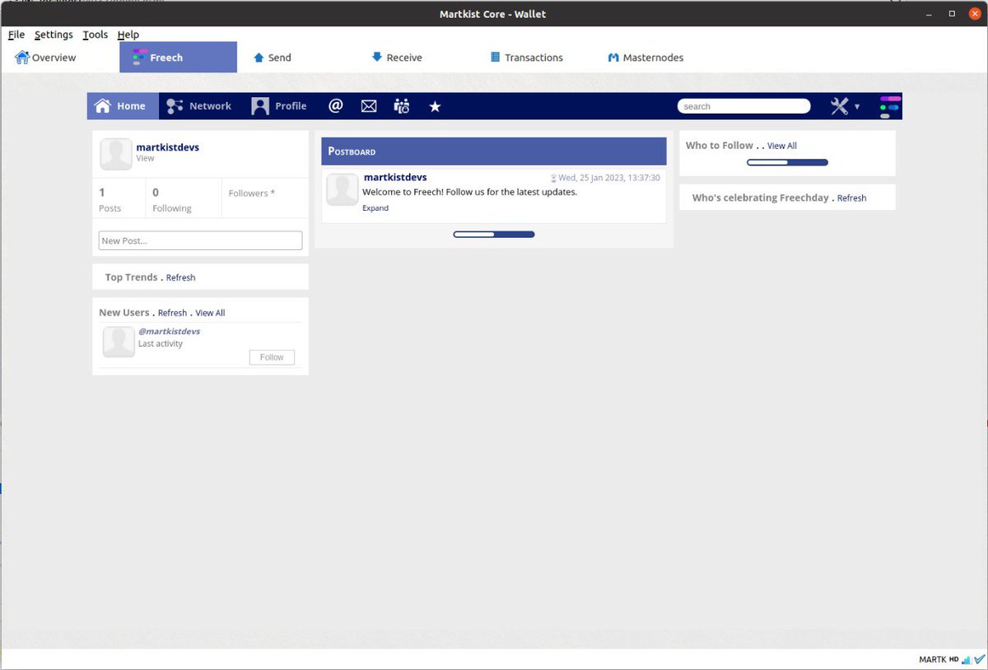Viewport: 988px width, 670px height.
Task: Click the network connections bars icon in status bar
Action: pyautogui.click(x=967, y=659)
